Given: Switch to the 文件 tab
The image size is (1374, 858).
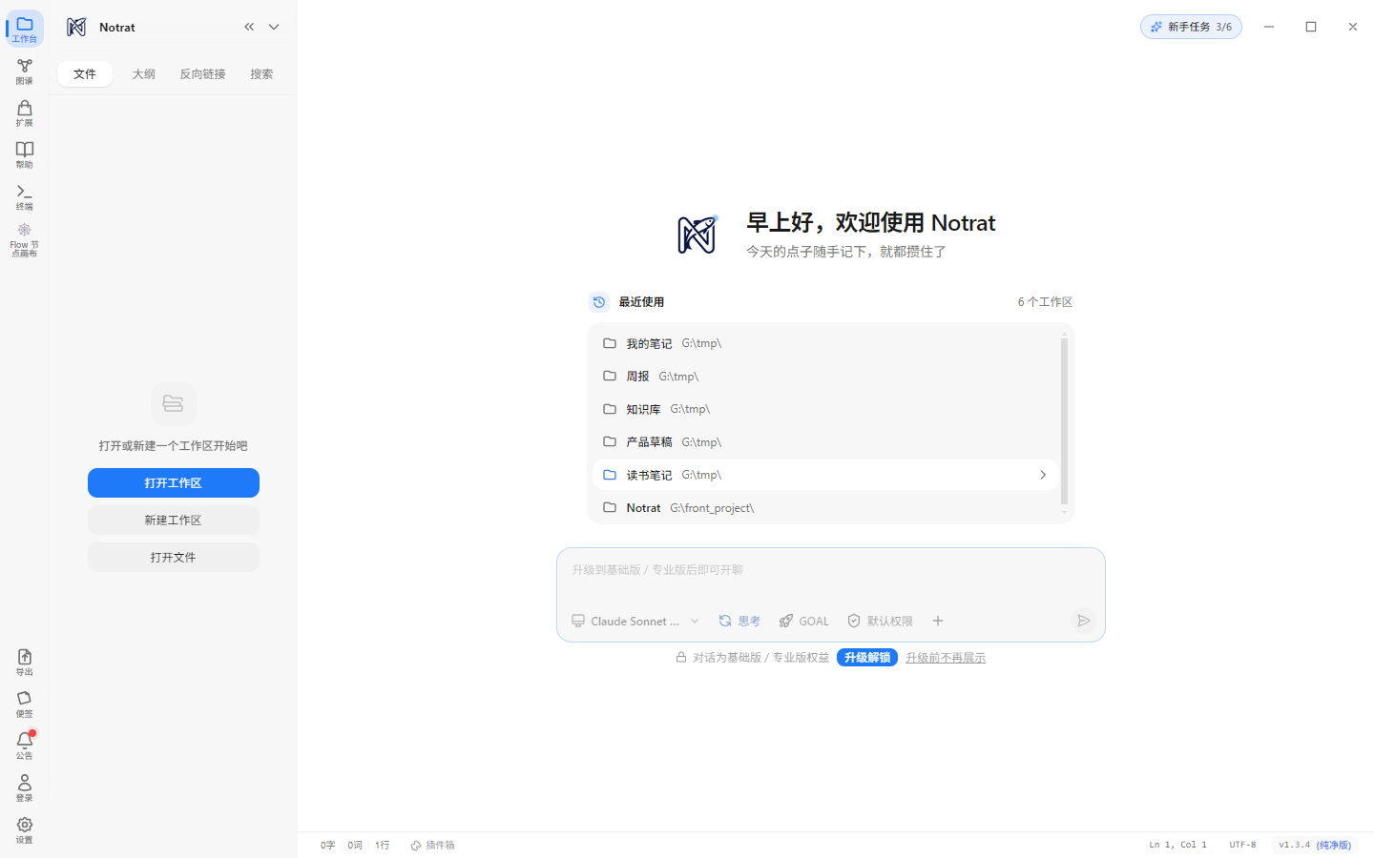Looking at the screenshot, I should [85, 73].
